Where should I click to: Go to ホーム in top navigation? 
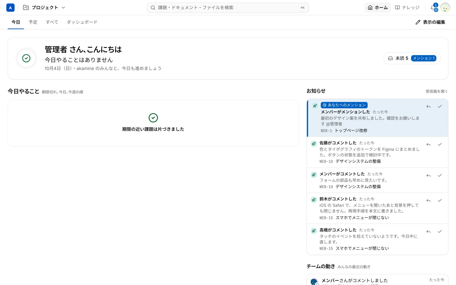pos(378,8)
